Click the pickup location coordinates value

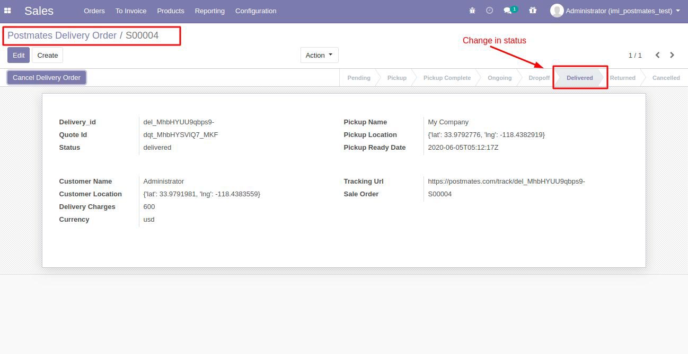tap(487, 135)
